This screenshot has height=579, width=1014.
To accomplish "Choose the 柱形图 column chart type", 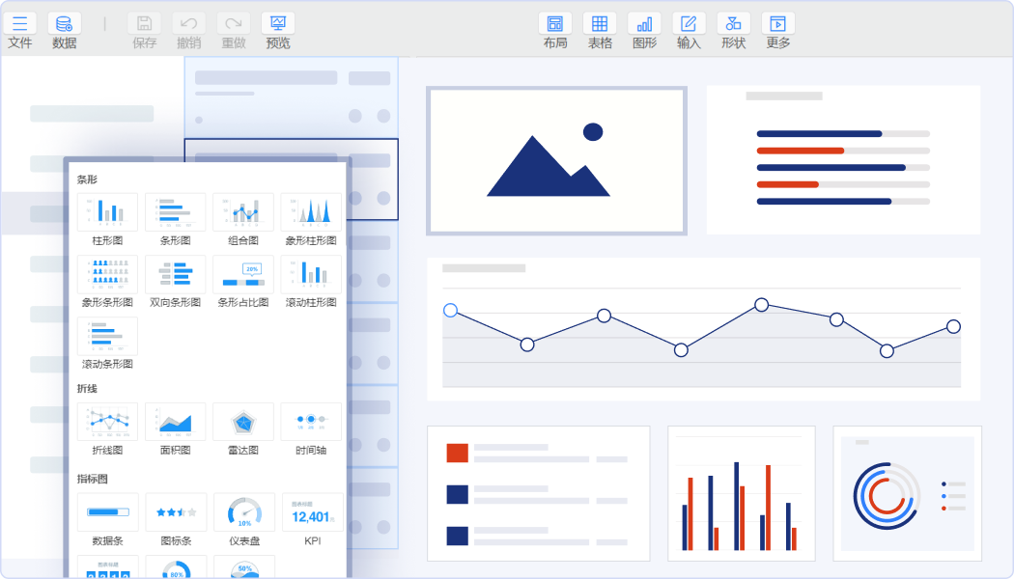I will (x=107, y=212).
